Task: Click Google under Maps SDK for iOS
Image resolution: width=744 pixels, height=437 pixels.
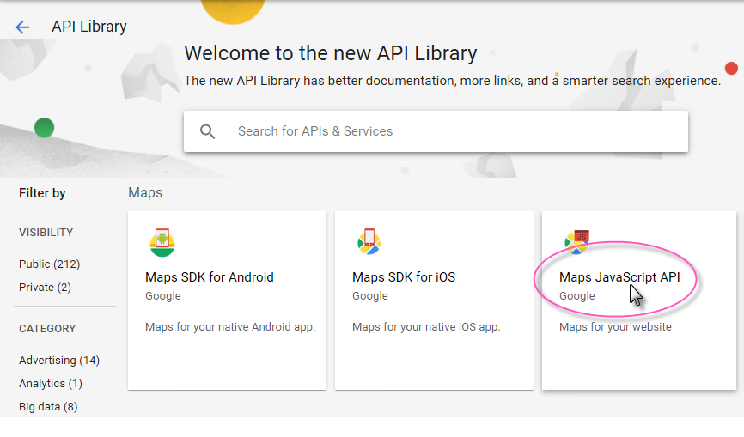Action: [x=370, y=296]
